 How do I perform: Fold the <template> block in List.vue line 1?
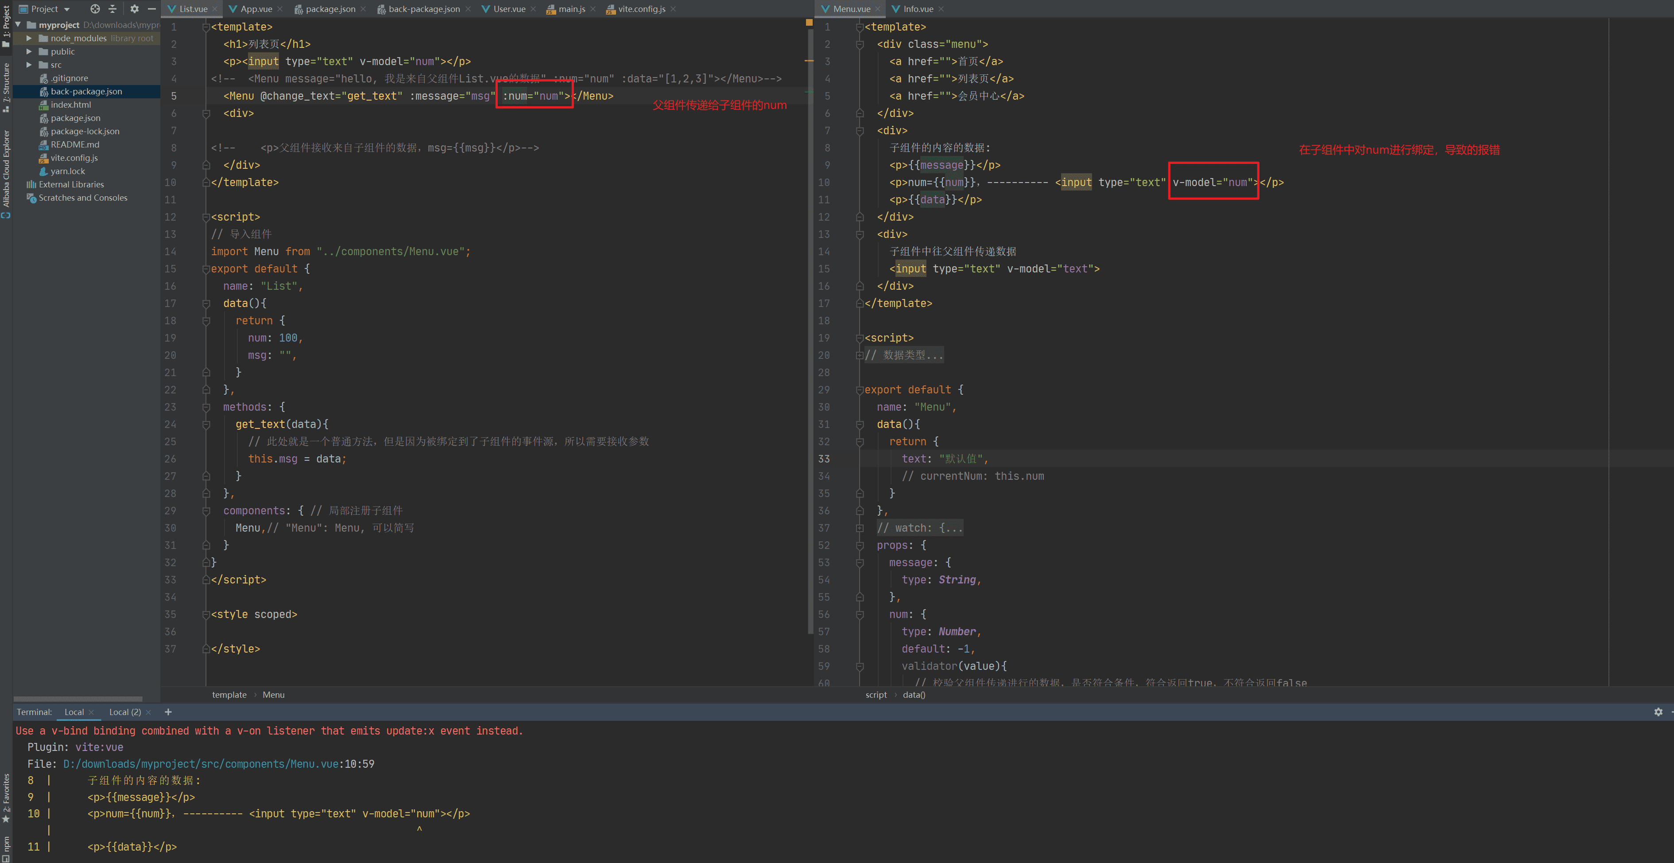pyautogui.click(x=205, y=27)
